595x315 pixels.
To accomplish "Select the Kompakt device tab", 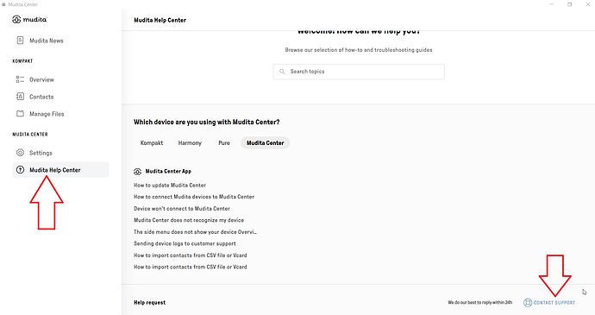I will [152, 143].
